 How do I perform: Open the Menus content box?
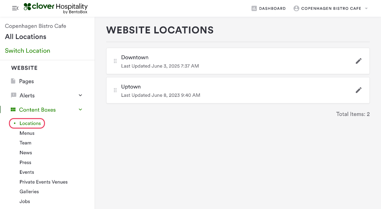[27, 133]
